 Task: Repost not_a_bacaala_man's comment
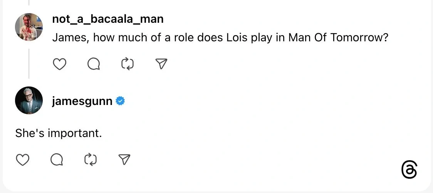pos(128,64)
